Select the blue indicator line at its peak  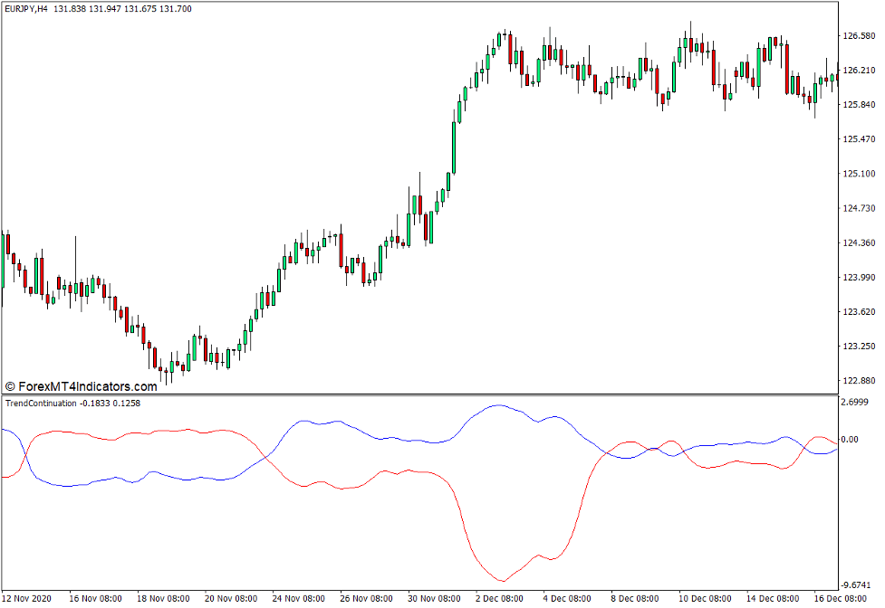pyautogui.click(x=496, y=405)
